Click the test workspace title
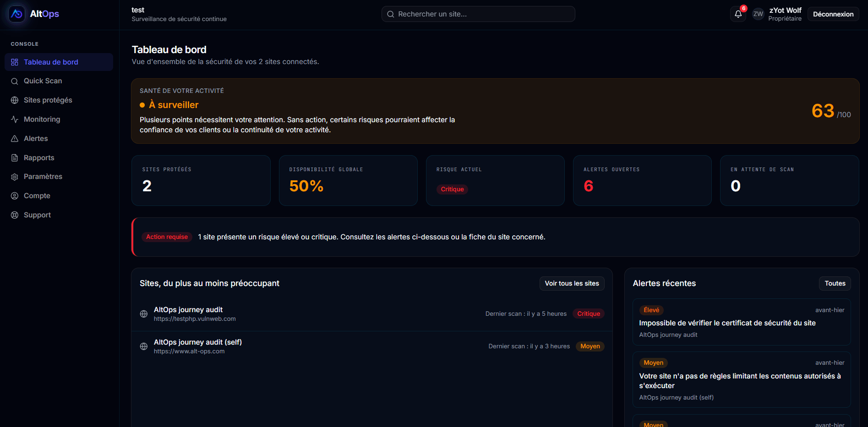The image size is (868, 427). click(x=138, y=10)
